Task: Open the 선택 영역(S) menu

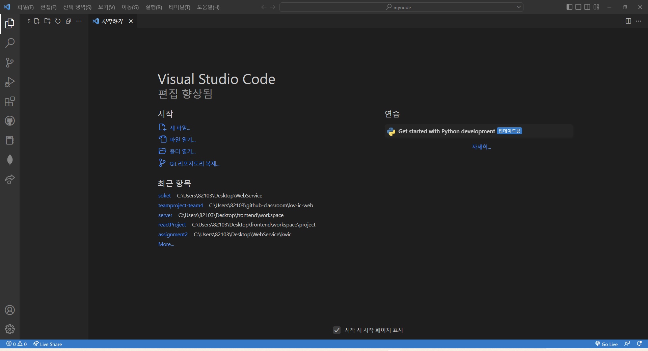Action: click(x=77, y=7)
